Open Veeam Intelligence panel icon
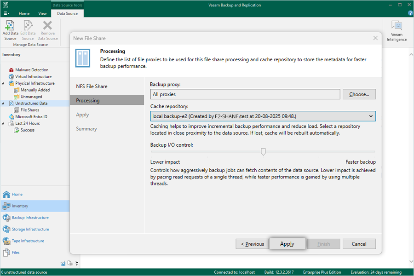Screen dimensions: 414x276 [397, 26]
